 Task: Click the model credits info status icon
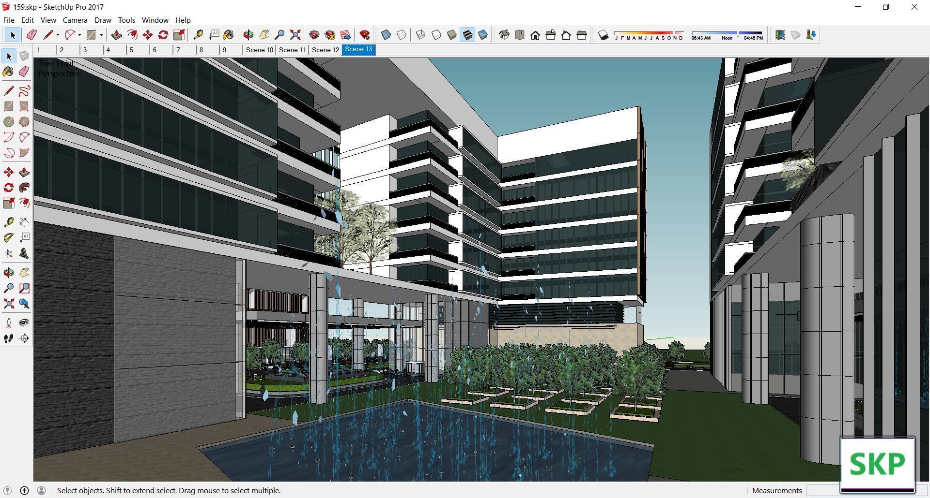click(24, 490)
